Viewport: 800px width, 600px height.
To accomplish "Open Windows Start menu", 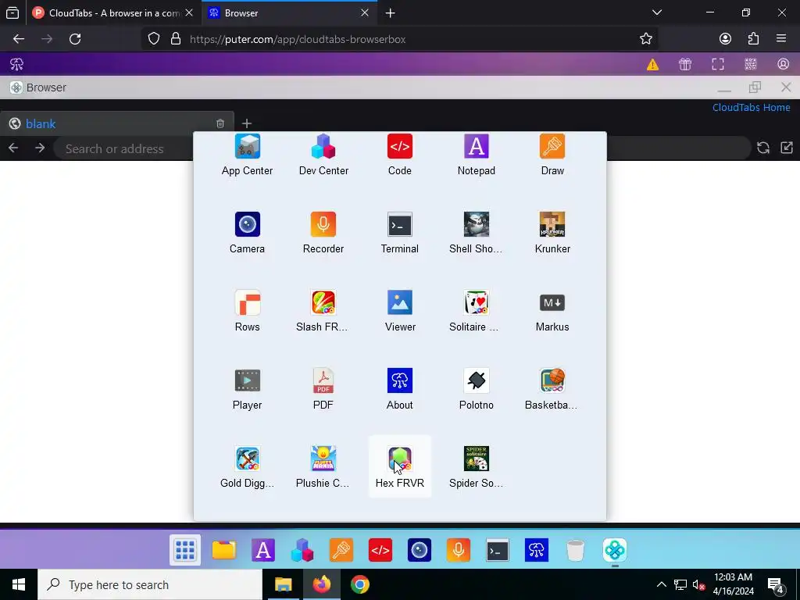I will 19,584.
